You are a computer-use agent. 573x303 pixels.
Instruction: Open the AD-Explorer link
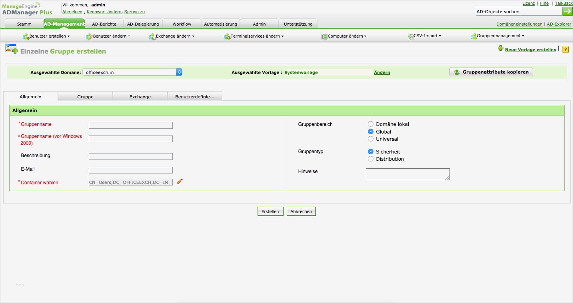559,24
